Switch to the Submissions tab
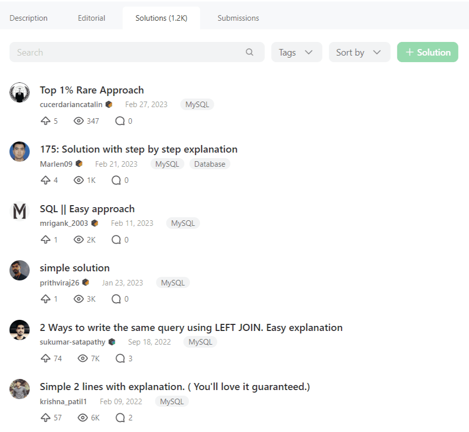 pos(238,18)
